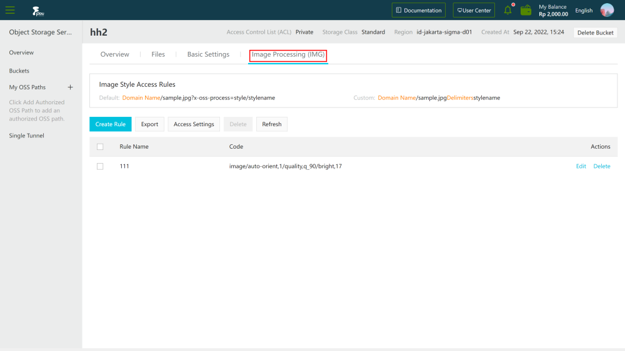Open the User Center button
625x351 pixels.
point(474,11)
